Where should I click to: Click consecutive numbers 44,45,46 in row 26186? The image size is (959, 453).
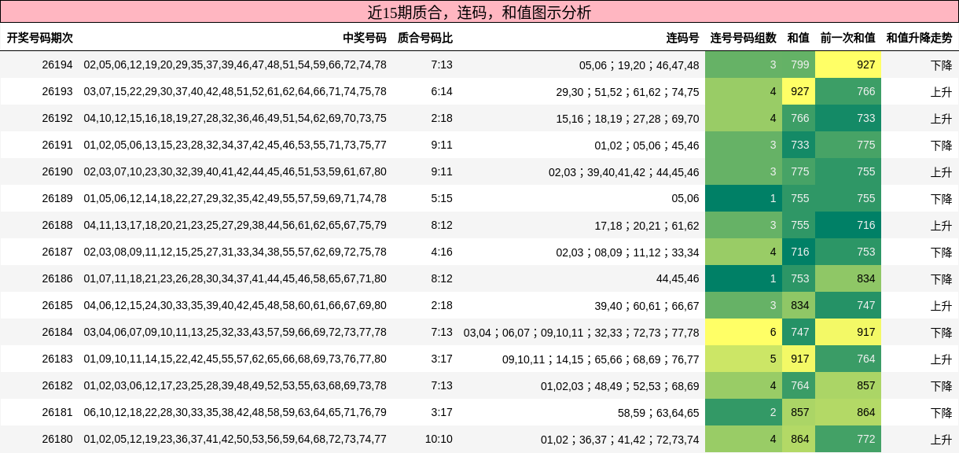click(x=678, y=278)
